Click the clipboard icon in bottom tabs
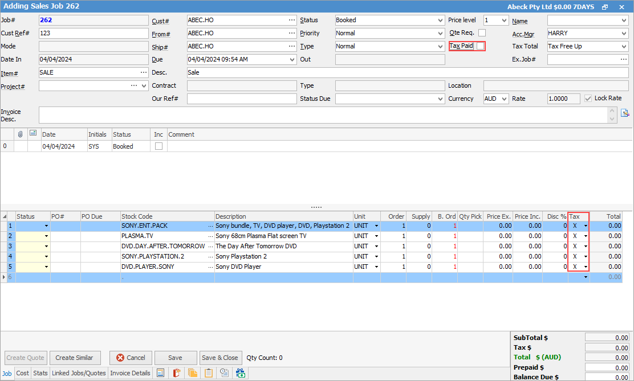Image resolution: width=634 pixels, height=381 pixels. click(209, 374)
